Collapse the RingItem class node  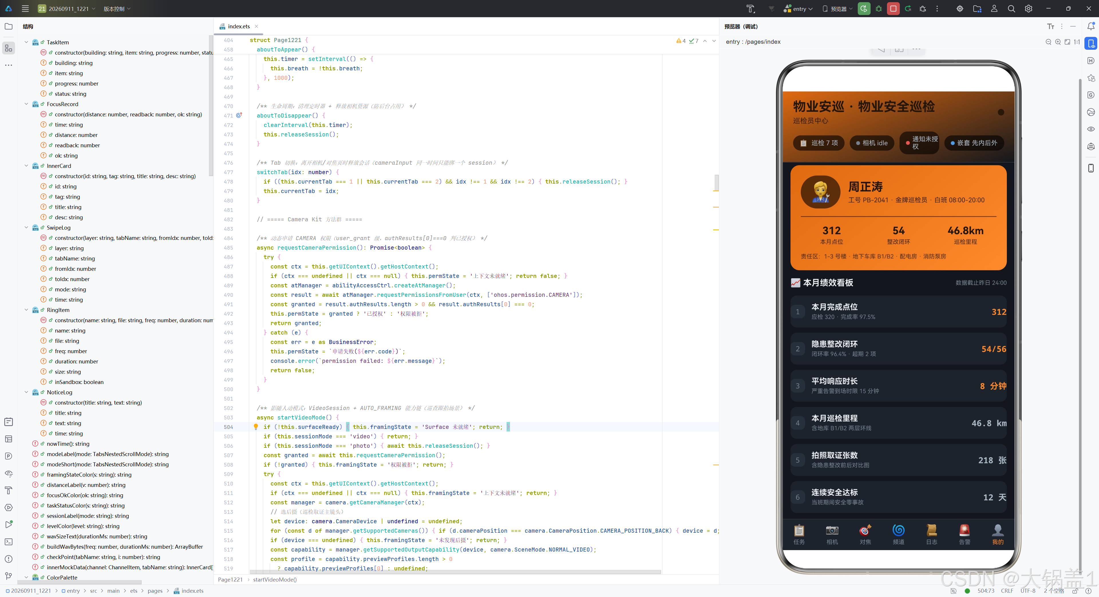click(x=26, y=310)
